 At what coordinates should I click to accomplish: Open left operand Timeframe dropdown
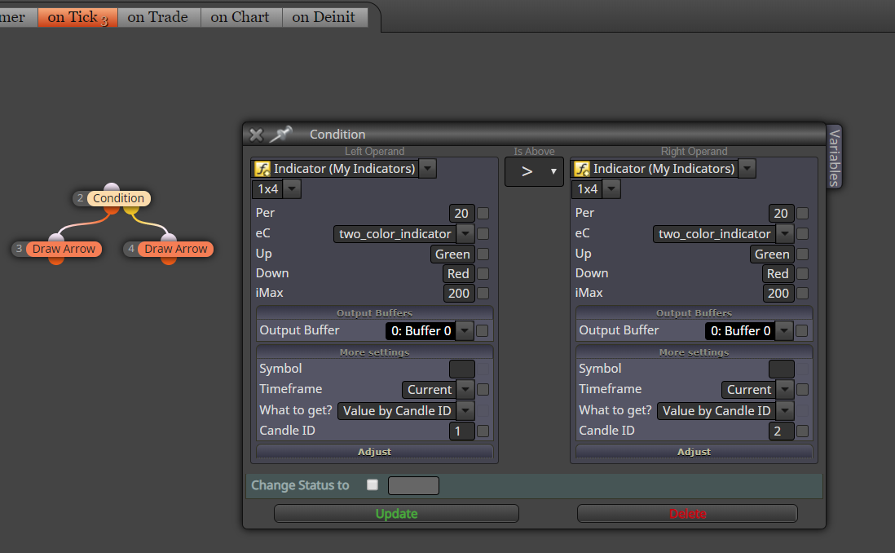465,390
